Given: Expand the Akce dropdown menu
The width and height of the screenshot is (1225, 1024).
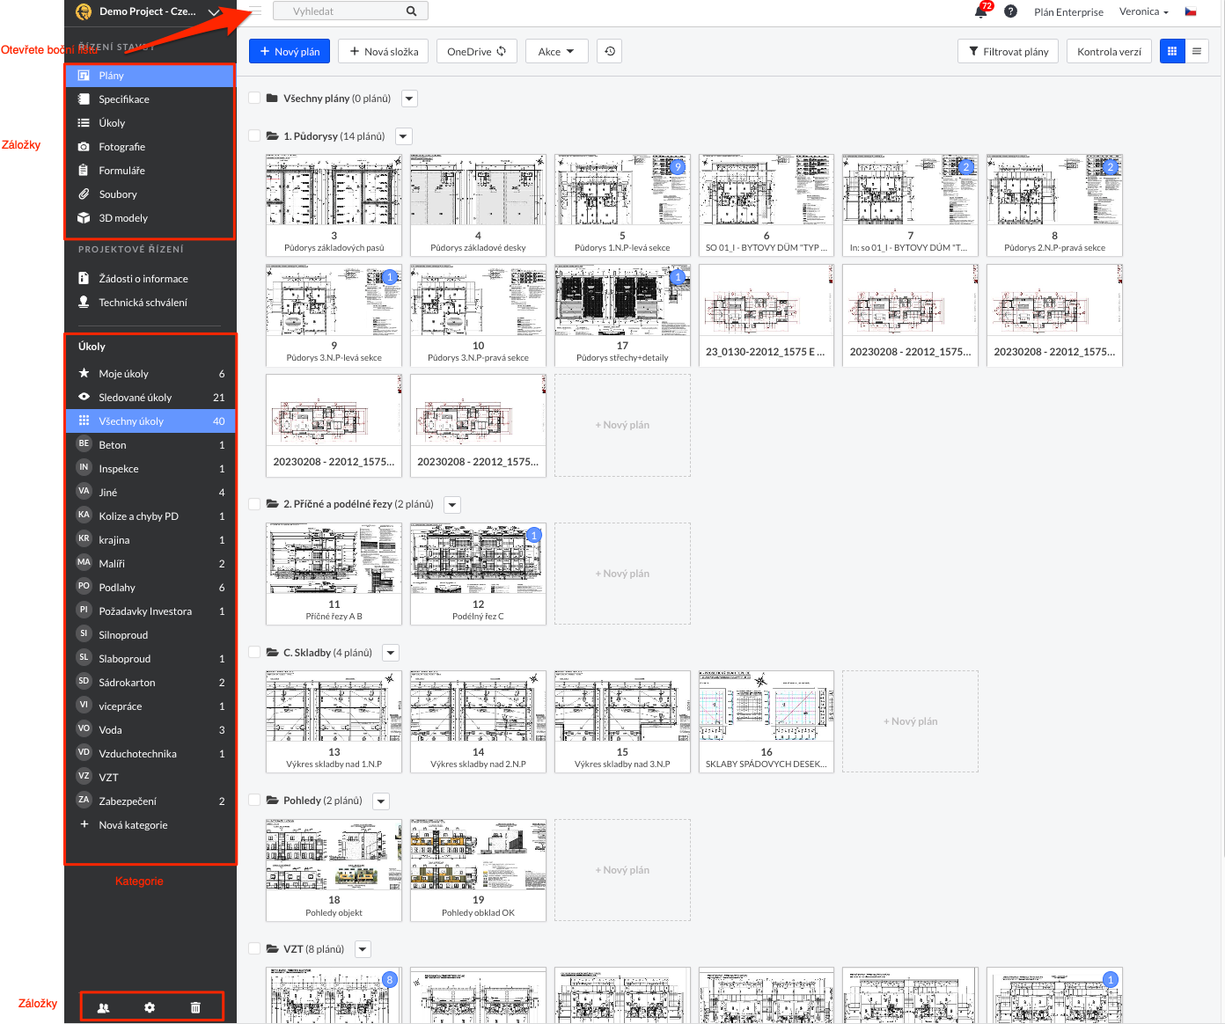Looking at the screenshot, I should (x=556, y=51).
